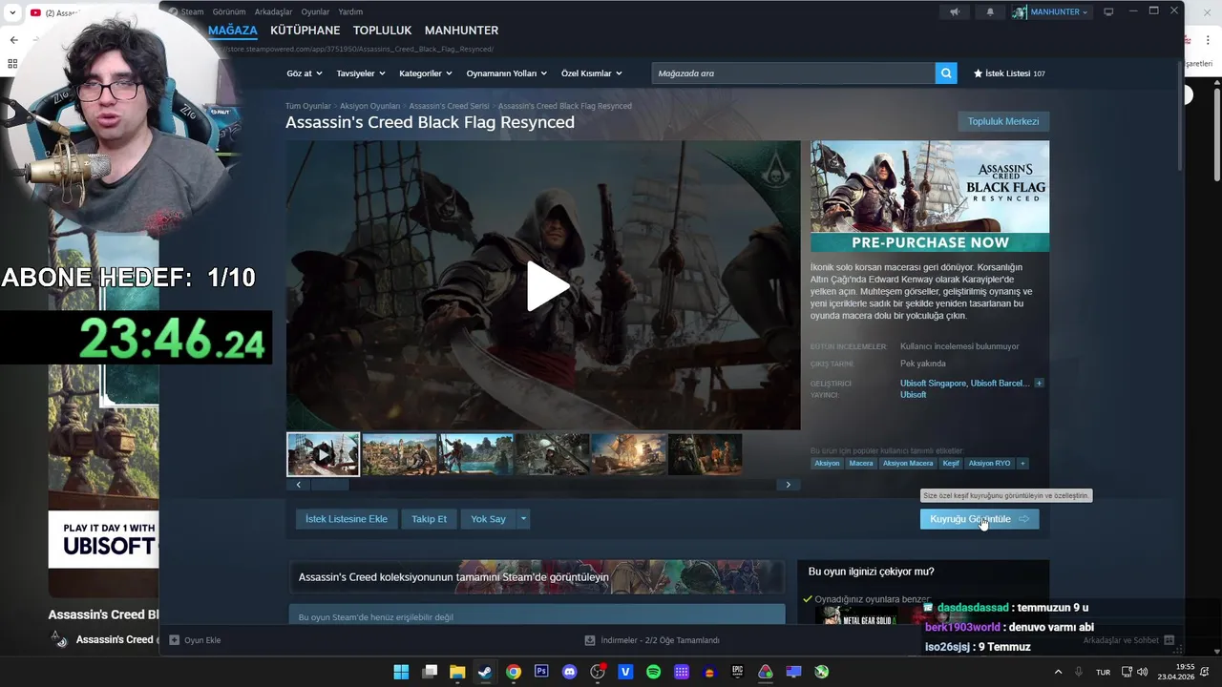Click İstek Listesine Ekle button

coord(347,519)
